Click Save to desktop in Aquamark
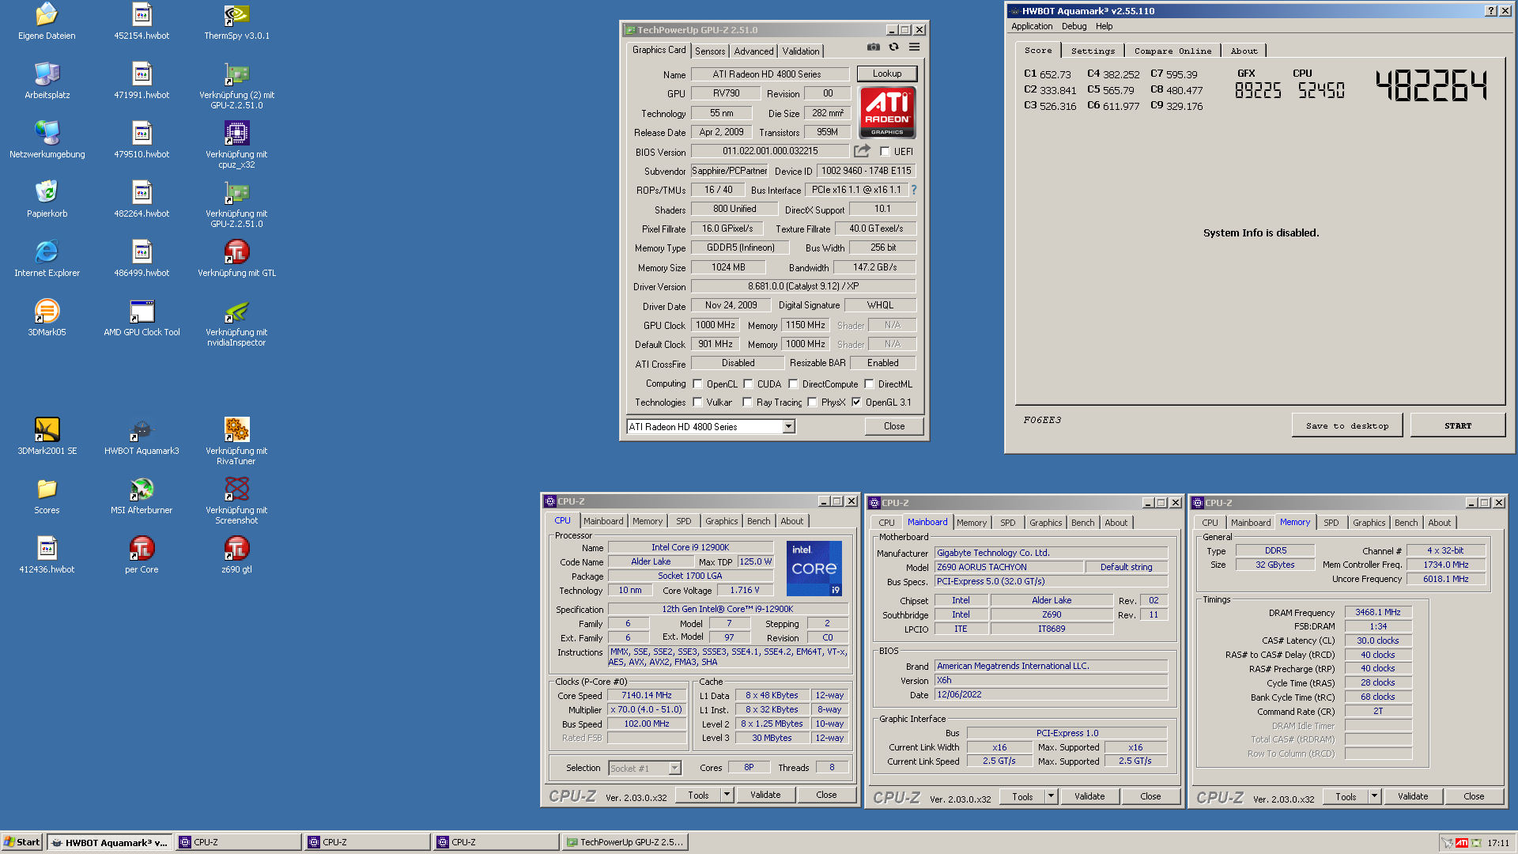The height and width of the screenshot is (854, 1518). [x=1346, y=425]
